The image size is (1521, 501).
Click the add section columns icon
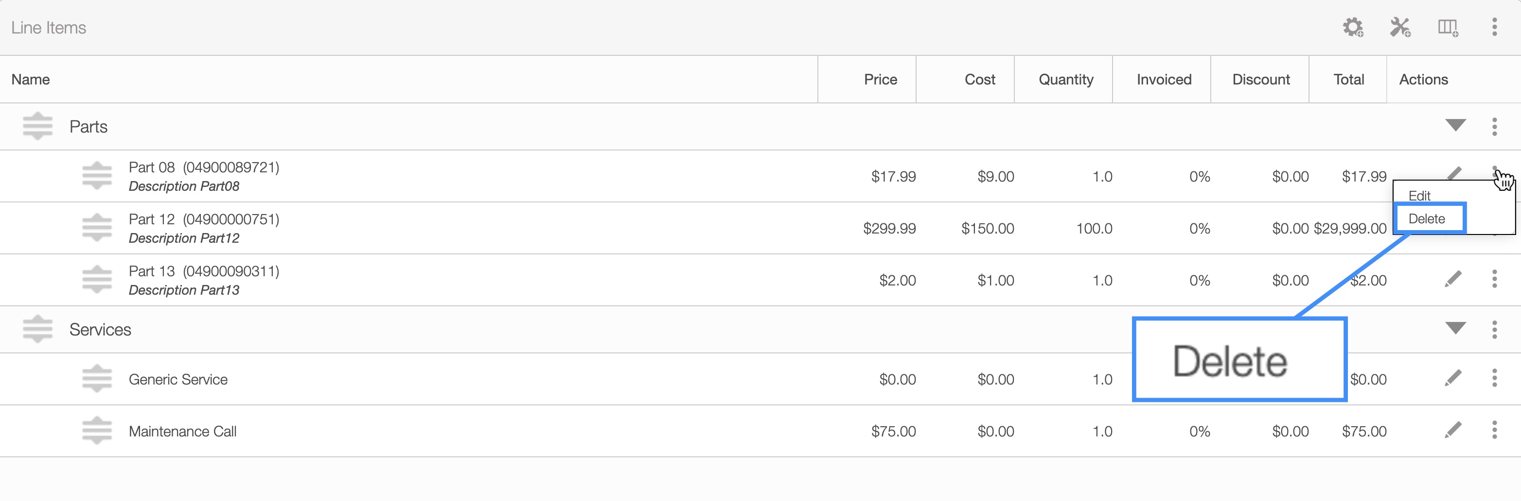coord(1447,27)
